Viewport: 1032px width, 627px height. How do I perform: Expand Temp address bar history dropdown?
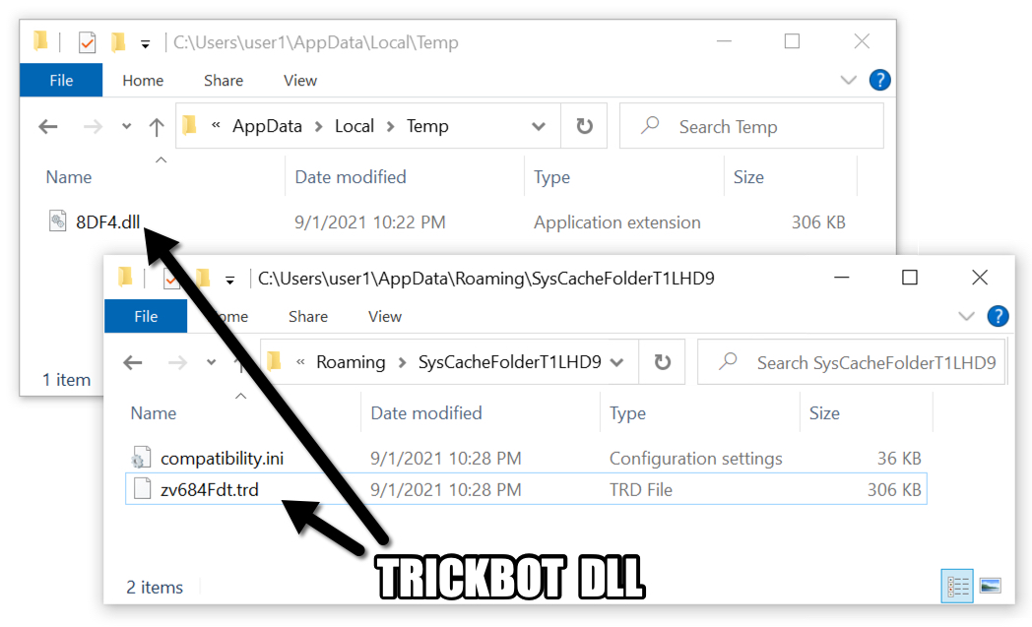click(539, 126)
